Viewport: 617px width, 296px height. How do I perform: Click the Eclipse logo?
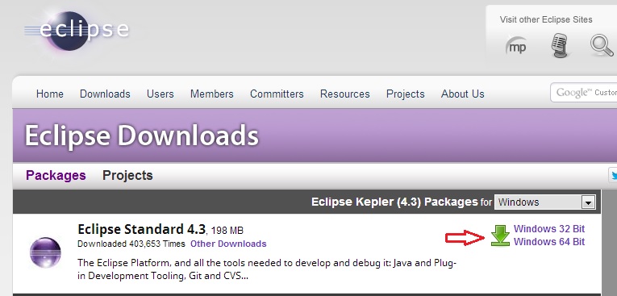click(x=77, y=31)
